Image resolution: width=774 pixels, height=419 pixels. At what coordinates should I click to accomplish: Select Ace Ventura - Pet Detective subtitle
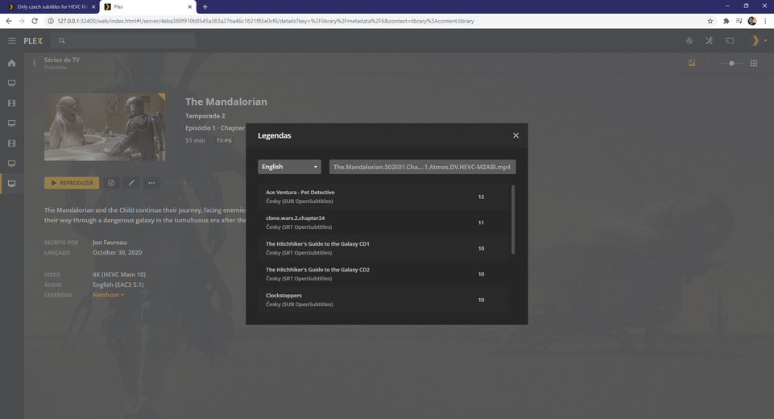383,197
